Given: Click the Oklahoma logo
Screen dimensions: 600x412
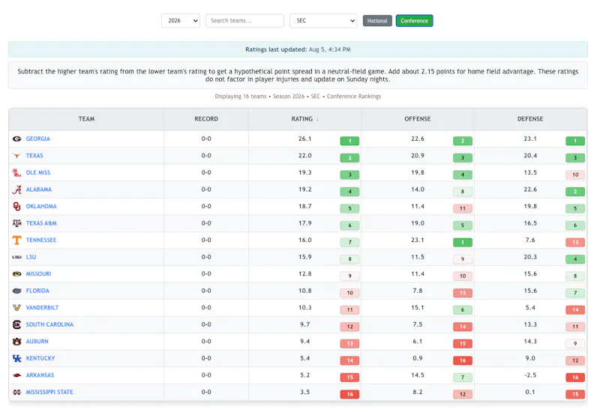Looking at the screenshot, I should tap(16, 207).
